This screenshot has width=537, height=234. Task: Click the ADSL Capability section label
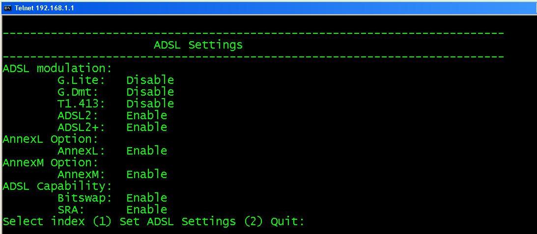[x=57, y=186]
